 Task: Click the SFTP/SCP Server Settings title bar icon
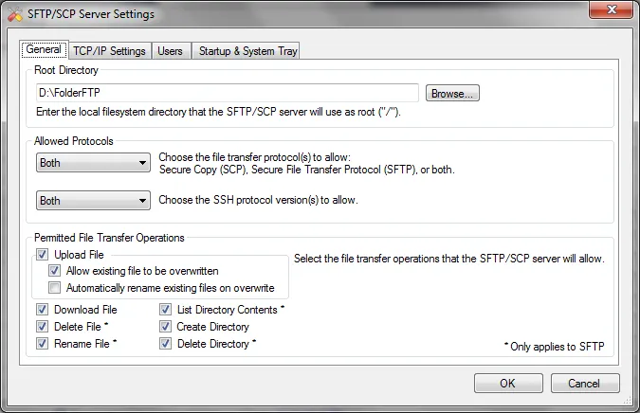click(14, 14)
